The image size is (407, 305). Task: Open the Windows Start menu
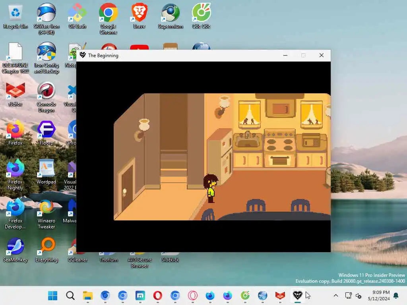tap(53, 295)
